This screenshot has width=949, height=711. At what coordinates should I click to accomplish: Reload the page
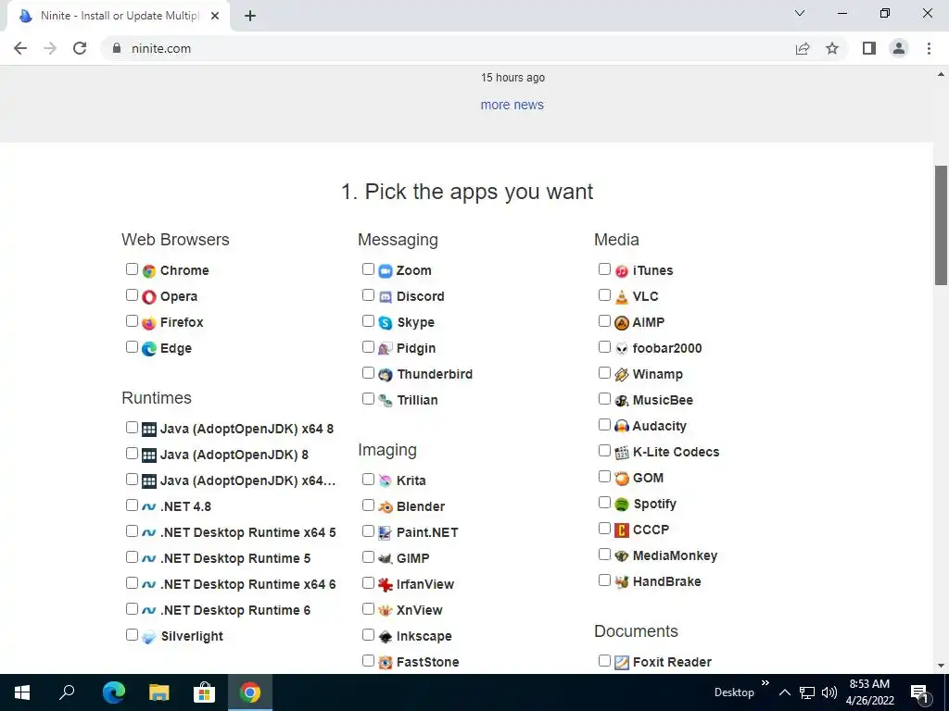[80, 48]
